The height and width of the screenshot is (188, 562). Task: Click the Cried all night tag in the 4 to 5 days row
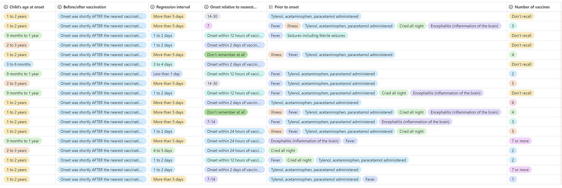(283, 151)
